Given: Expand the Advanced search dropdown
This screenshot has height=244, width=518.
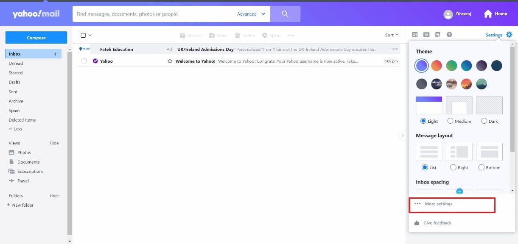Looking at the screenshot, I should [x=251, y=14].
